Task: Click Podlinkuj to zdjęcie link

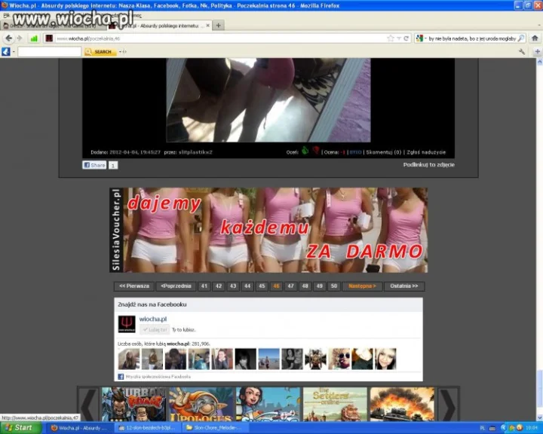Action: coord(428,165)
